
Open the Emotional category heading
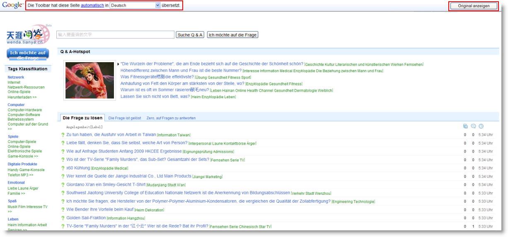[x=16, y=182]
